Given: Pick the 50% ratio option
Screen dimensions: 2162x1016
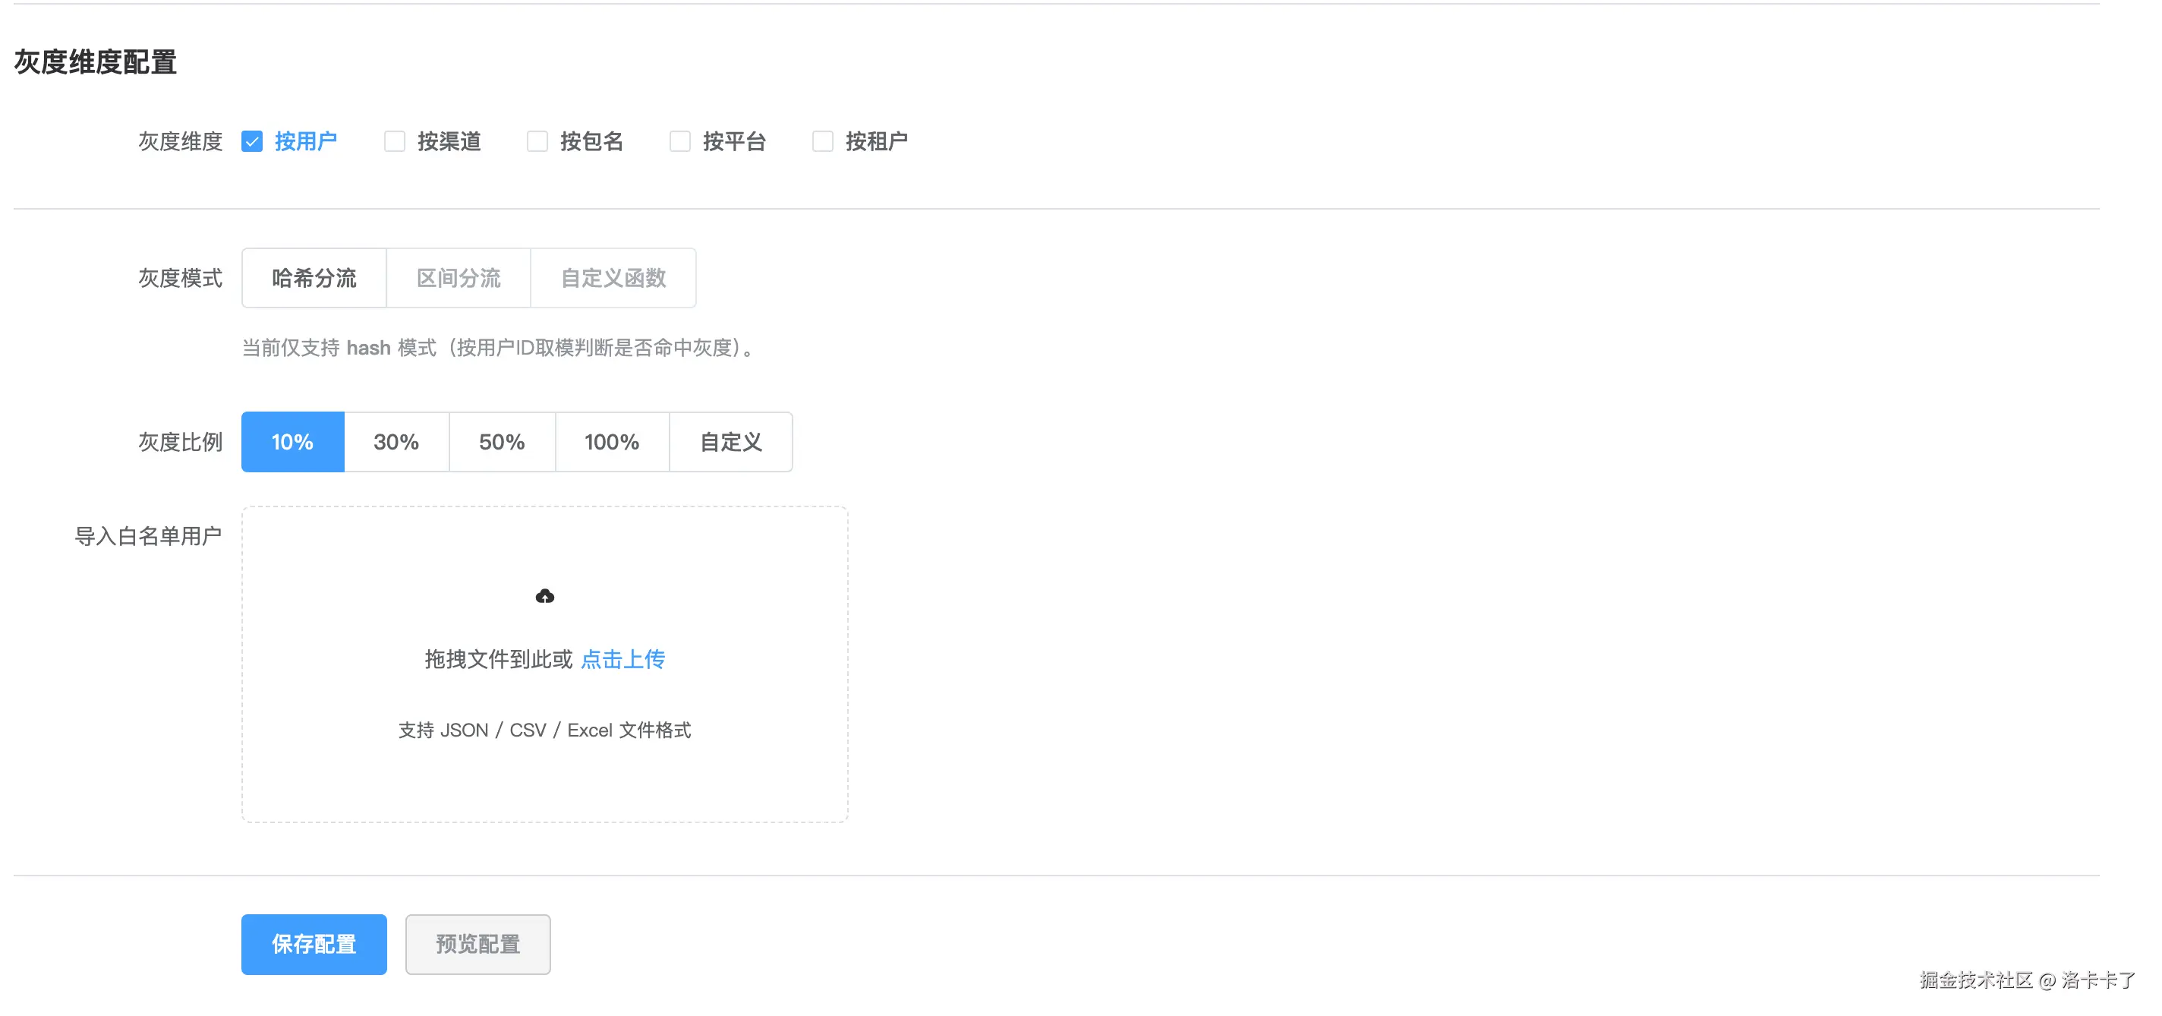Looking at the screenshot, I should (502, 442).
